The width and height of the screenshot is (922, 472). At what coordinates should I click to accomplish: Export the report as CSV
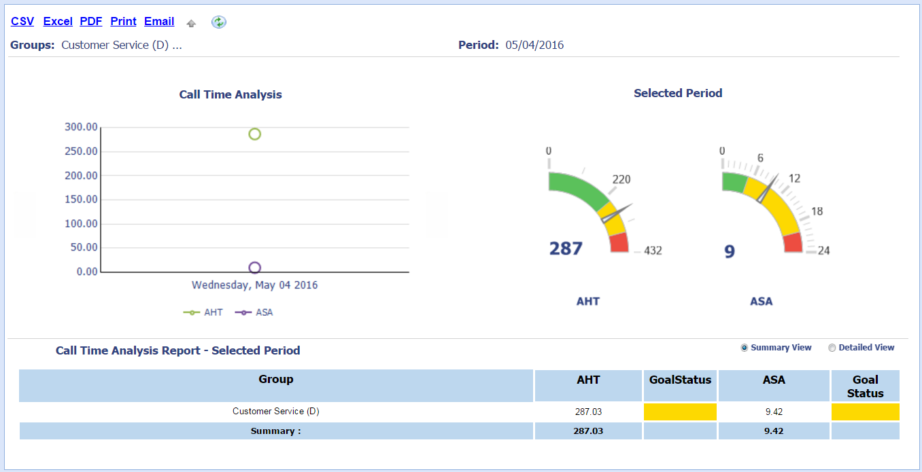pos(22,22)
